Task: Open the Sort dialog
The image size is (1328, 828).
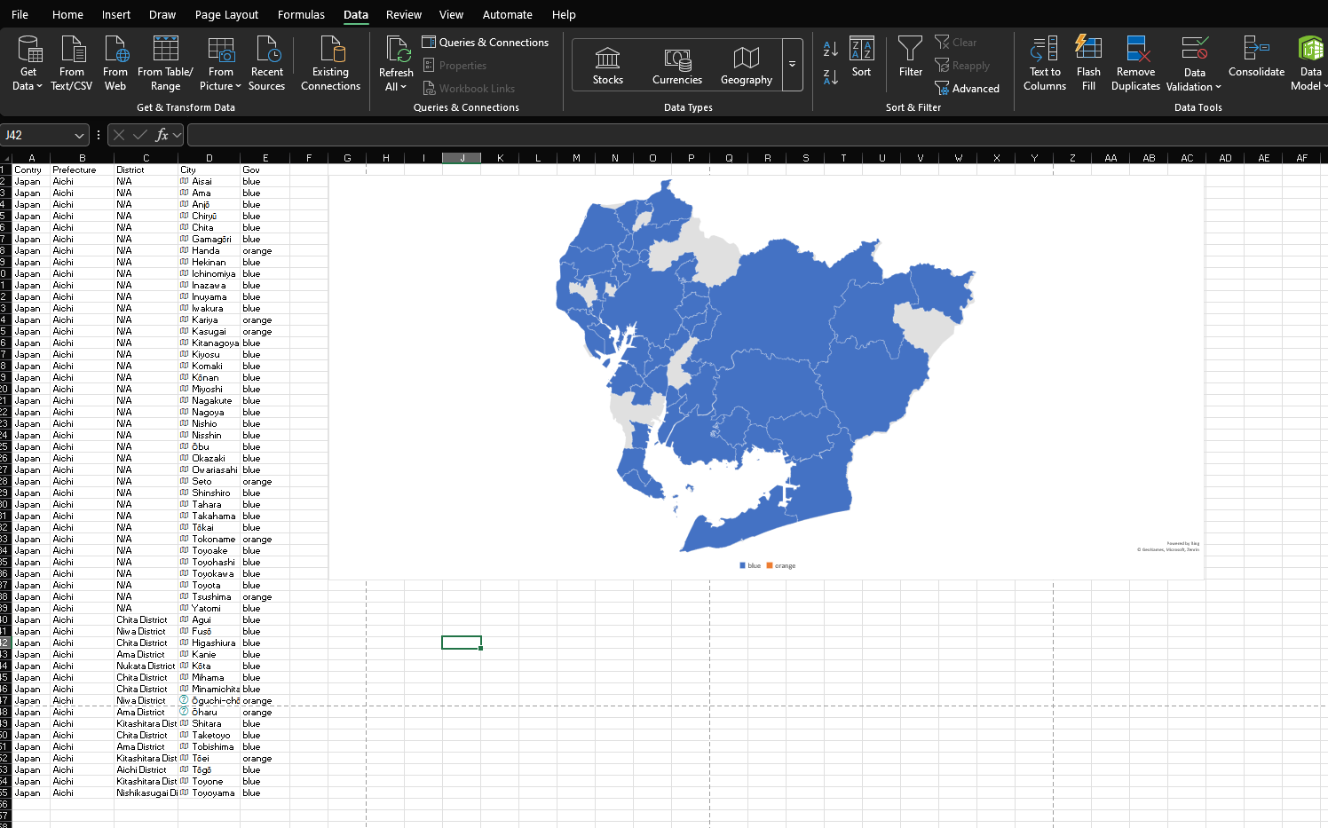Action: (x=861, y=57)
